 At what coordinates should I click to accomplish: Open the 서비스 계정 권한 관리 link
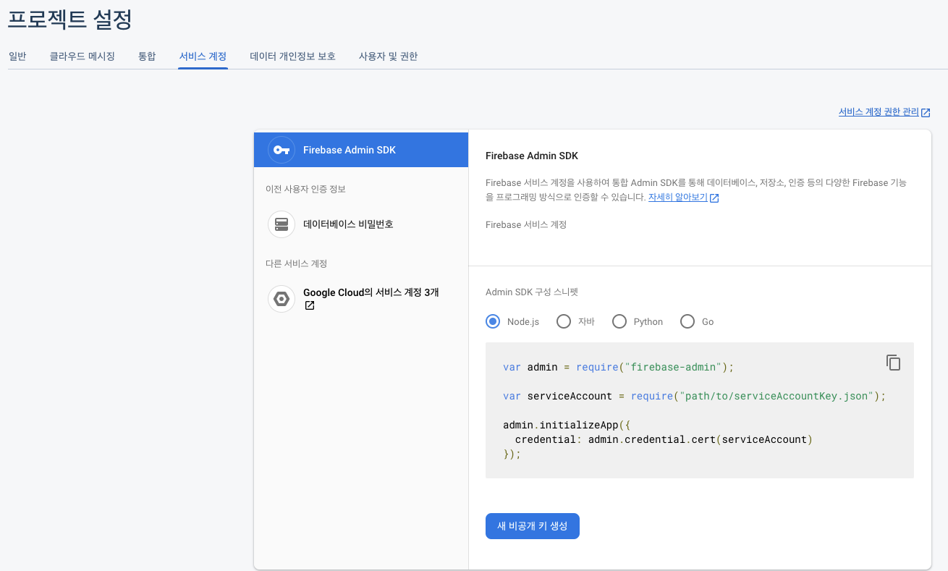879,112
